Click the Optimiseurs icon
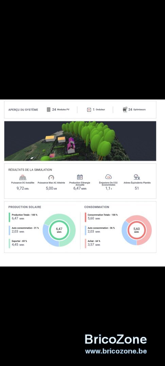The height and width of the screenshot is (366, 165). click(x=125, y=109)
